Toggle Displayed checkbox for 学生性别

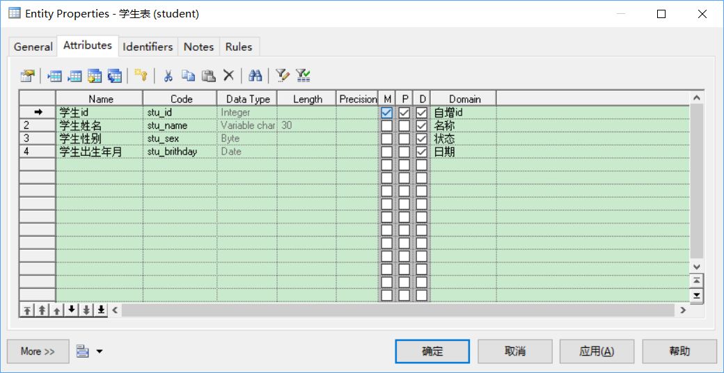tap(422, 138)
